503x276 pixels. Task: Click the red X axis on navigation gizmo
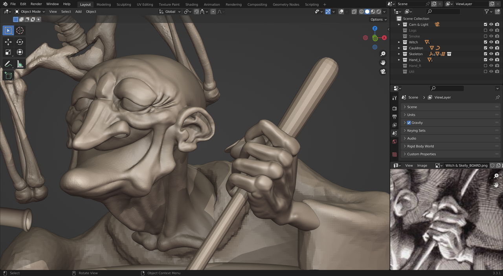tap(384, 38)
